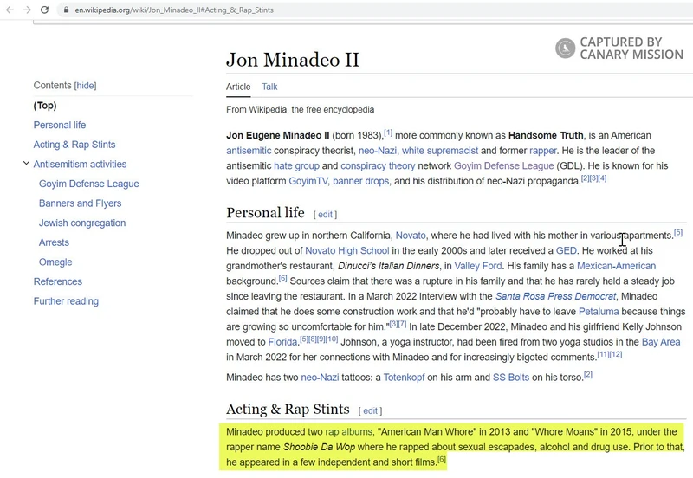Follow the GED link
The height and width of the screenshot is (478, 693).
(567, 250)
